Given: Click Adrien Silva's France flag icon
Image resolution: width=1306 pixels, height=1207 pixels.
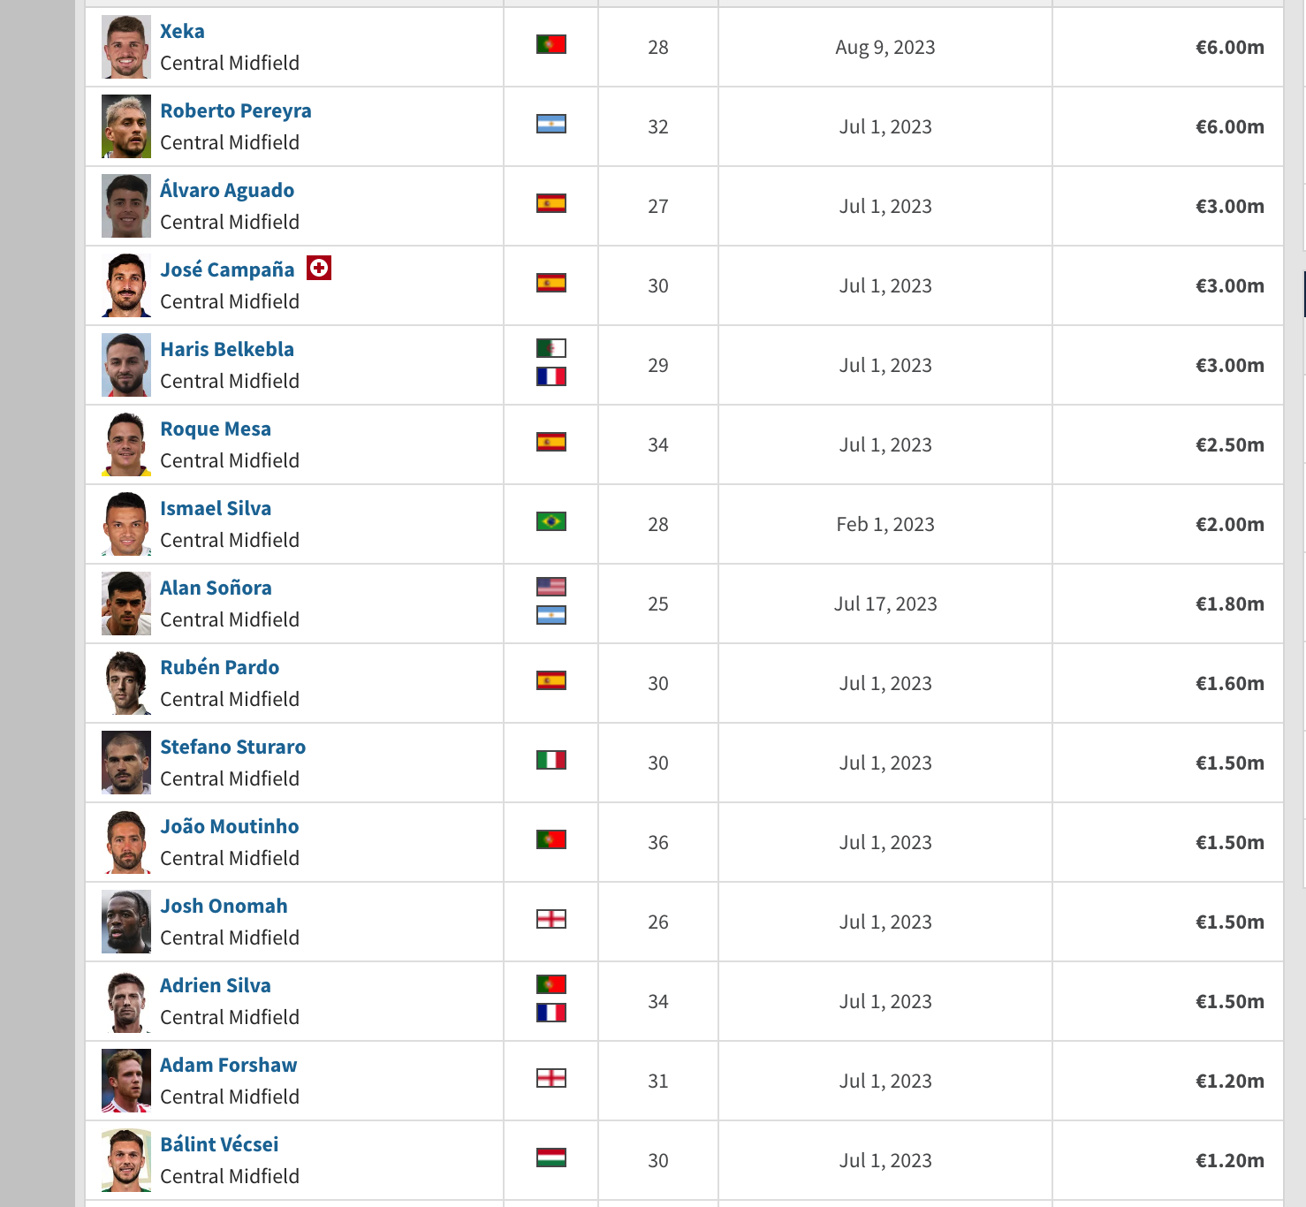Looking at the screenshot, I should (551, 1013).
